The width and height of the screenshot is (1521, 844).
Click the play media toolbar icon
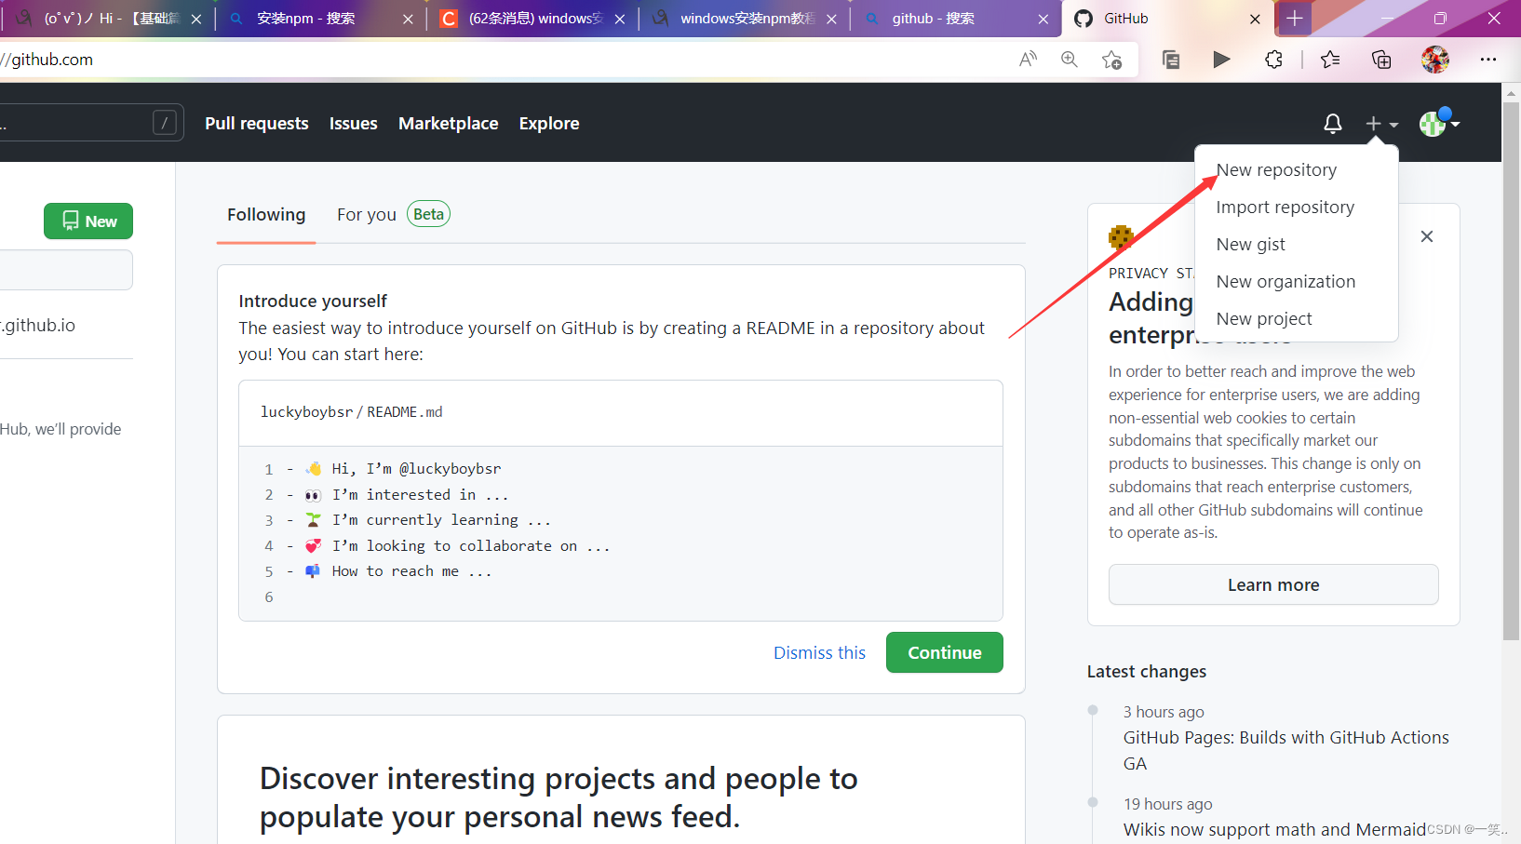pos(1221,60)
